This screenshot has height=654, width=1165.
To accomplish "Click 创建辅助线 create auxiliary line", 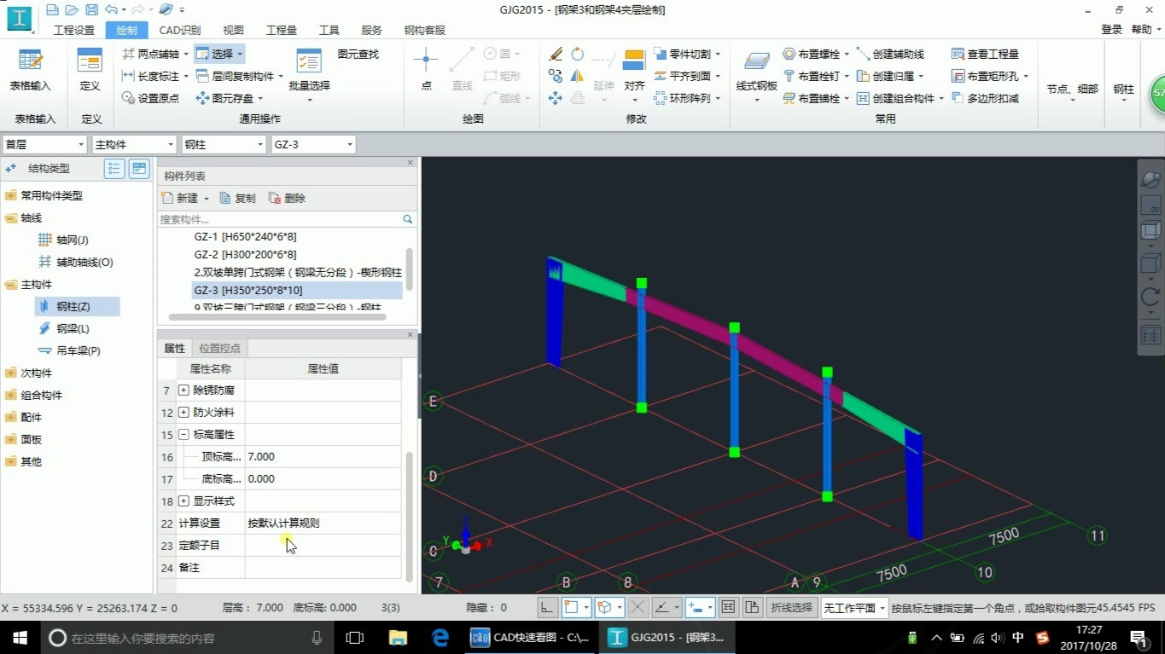I will coord(891,54).
